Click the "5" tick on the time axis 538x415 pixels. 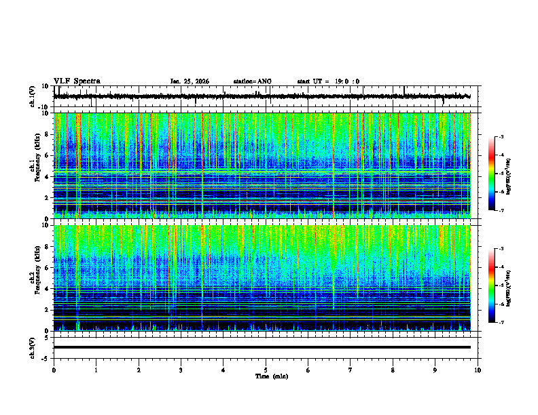tap(266, 370)
